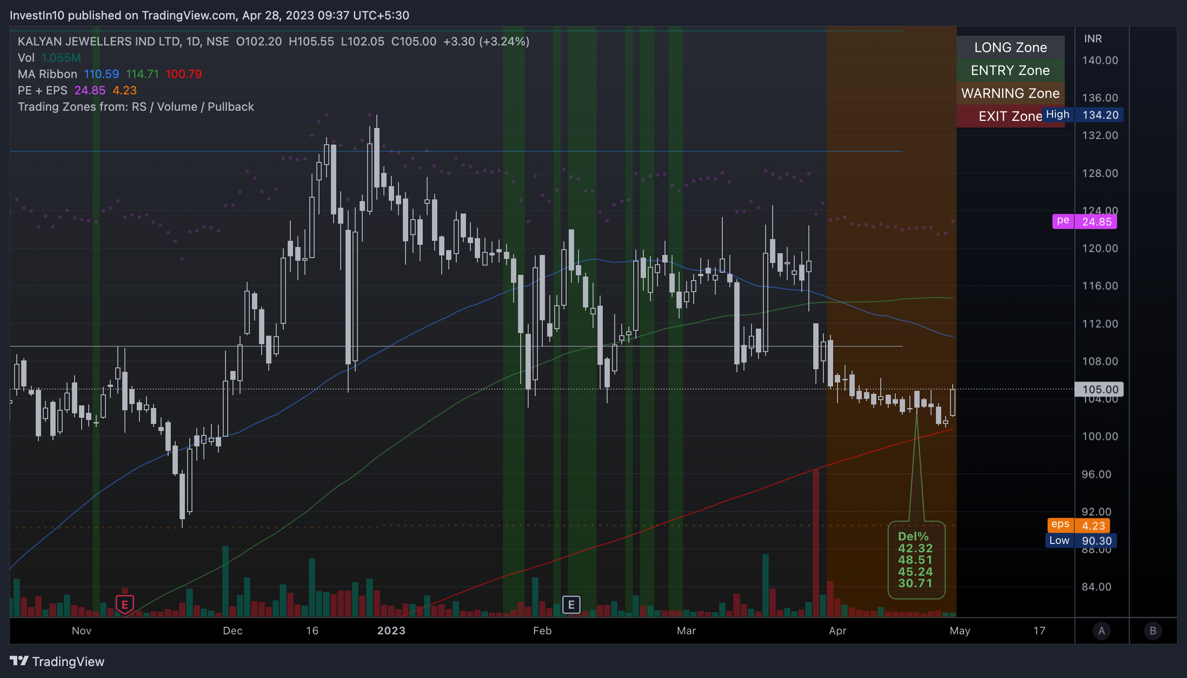This screenshot has height=678, width=1187.
Task: Click the B scale button
Action: tap(1153, 630)
